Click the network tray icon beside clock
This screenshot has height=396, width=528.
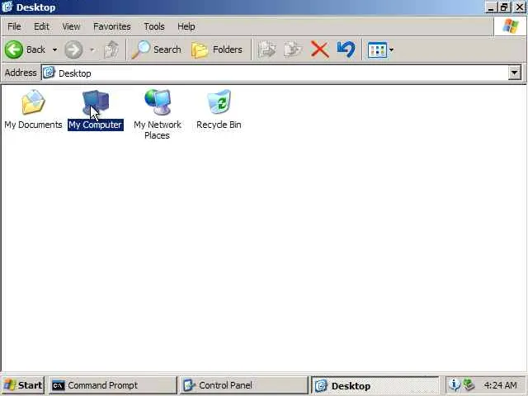[469, 384]
